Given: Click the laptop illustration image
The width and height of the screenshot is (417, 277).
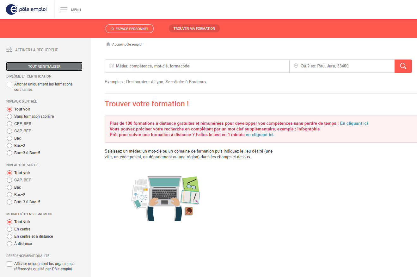Looking at the screenshot, I should click(166, 198).
